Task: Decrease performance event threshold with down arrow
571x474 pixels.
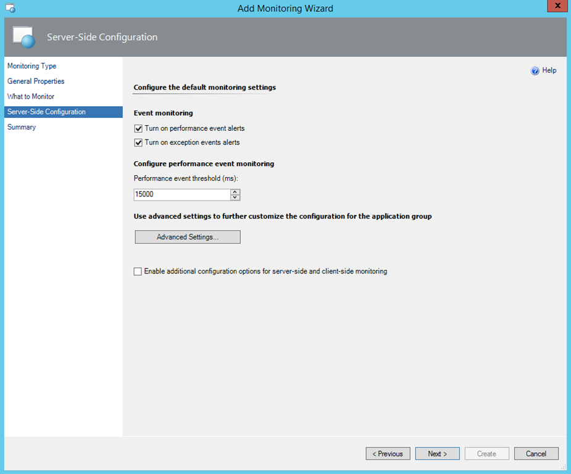Action: click(x=235, y=197)
